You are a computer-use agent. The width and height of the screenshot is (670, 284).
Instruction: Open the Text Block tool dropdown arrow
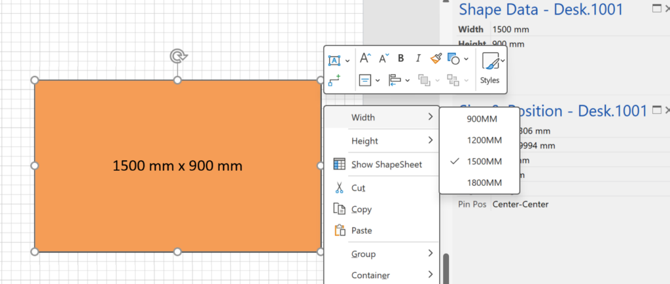click(x=347, y=61)
